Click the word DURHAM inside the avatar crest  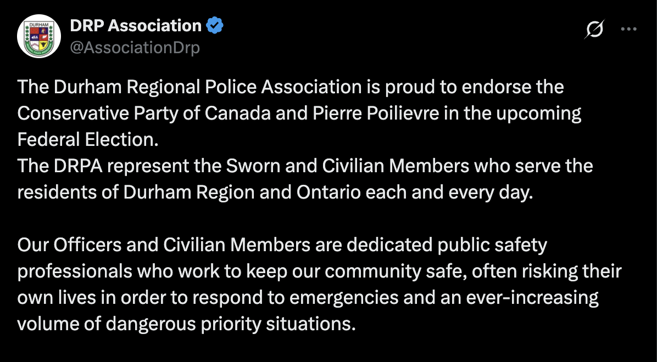click(x=39, y=24)
